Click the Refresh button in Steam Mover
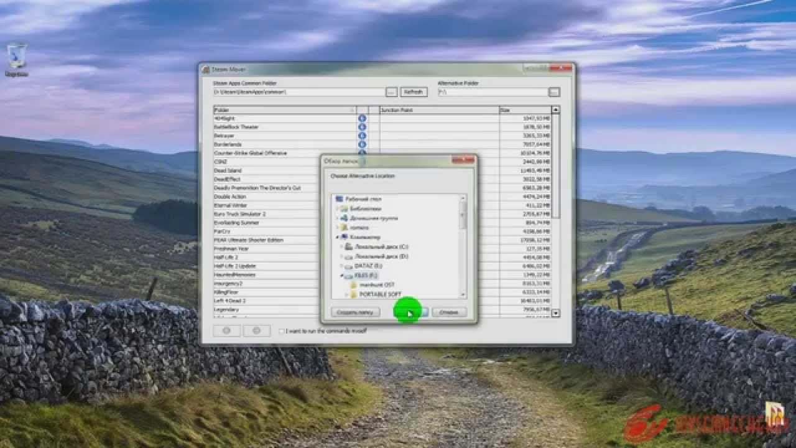 [414, 92]
